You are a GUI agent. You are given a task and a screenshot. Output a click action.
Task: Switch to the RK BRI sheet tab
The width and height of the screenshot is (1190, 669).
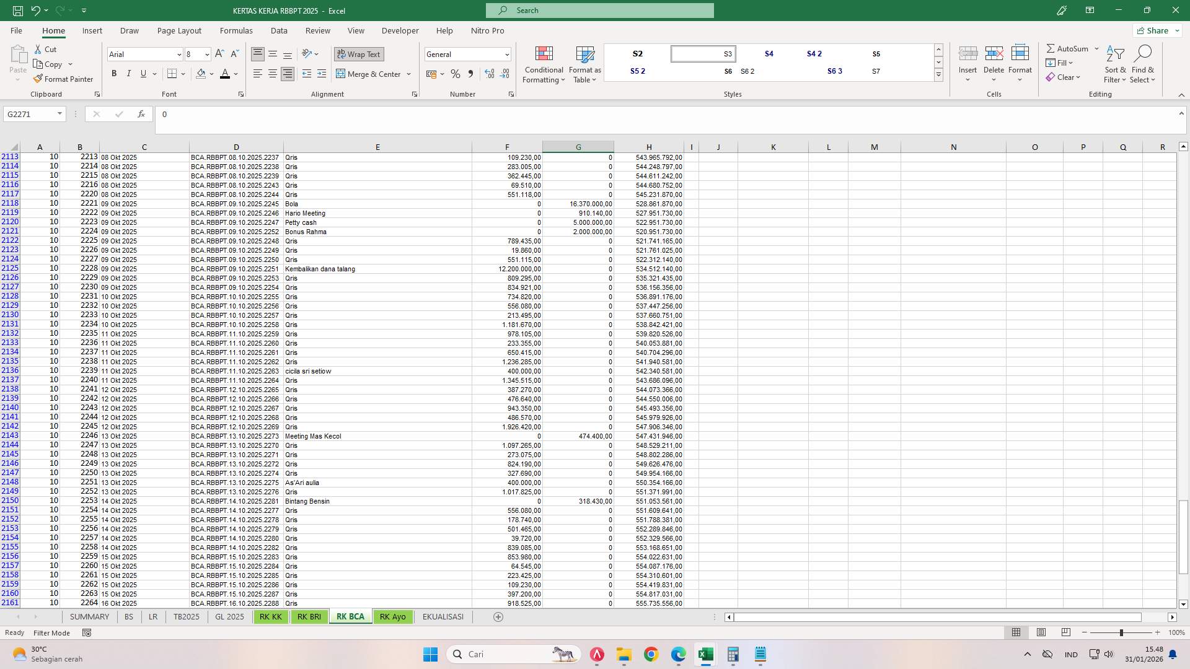[309, 616]
